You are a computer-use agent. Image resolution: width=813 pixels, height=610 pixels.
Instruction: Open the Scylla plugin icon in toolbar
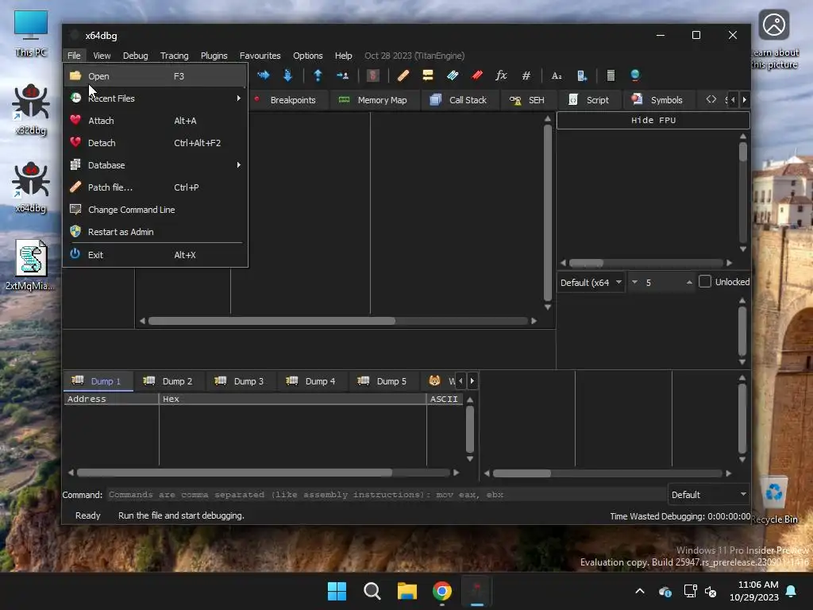[x=373, y=75]
